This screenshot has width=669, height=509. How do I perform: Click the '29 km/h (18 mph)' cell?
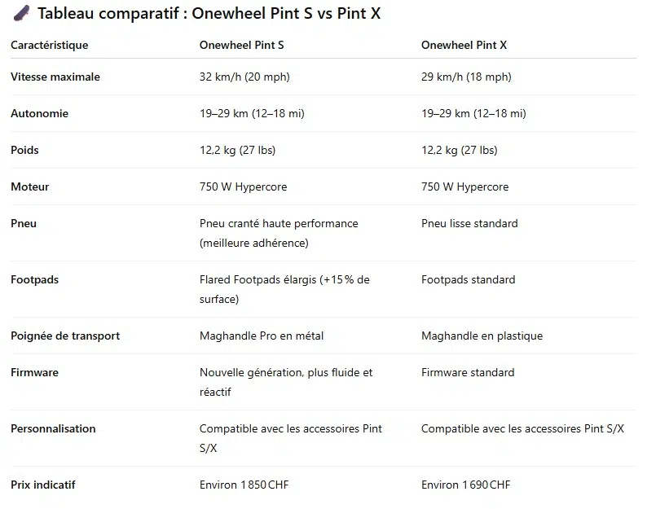coord(466,77)
